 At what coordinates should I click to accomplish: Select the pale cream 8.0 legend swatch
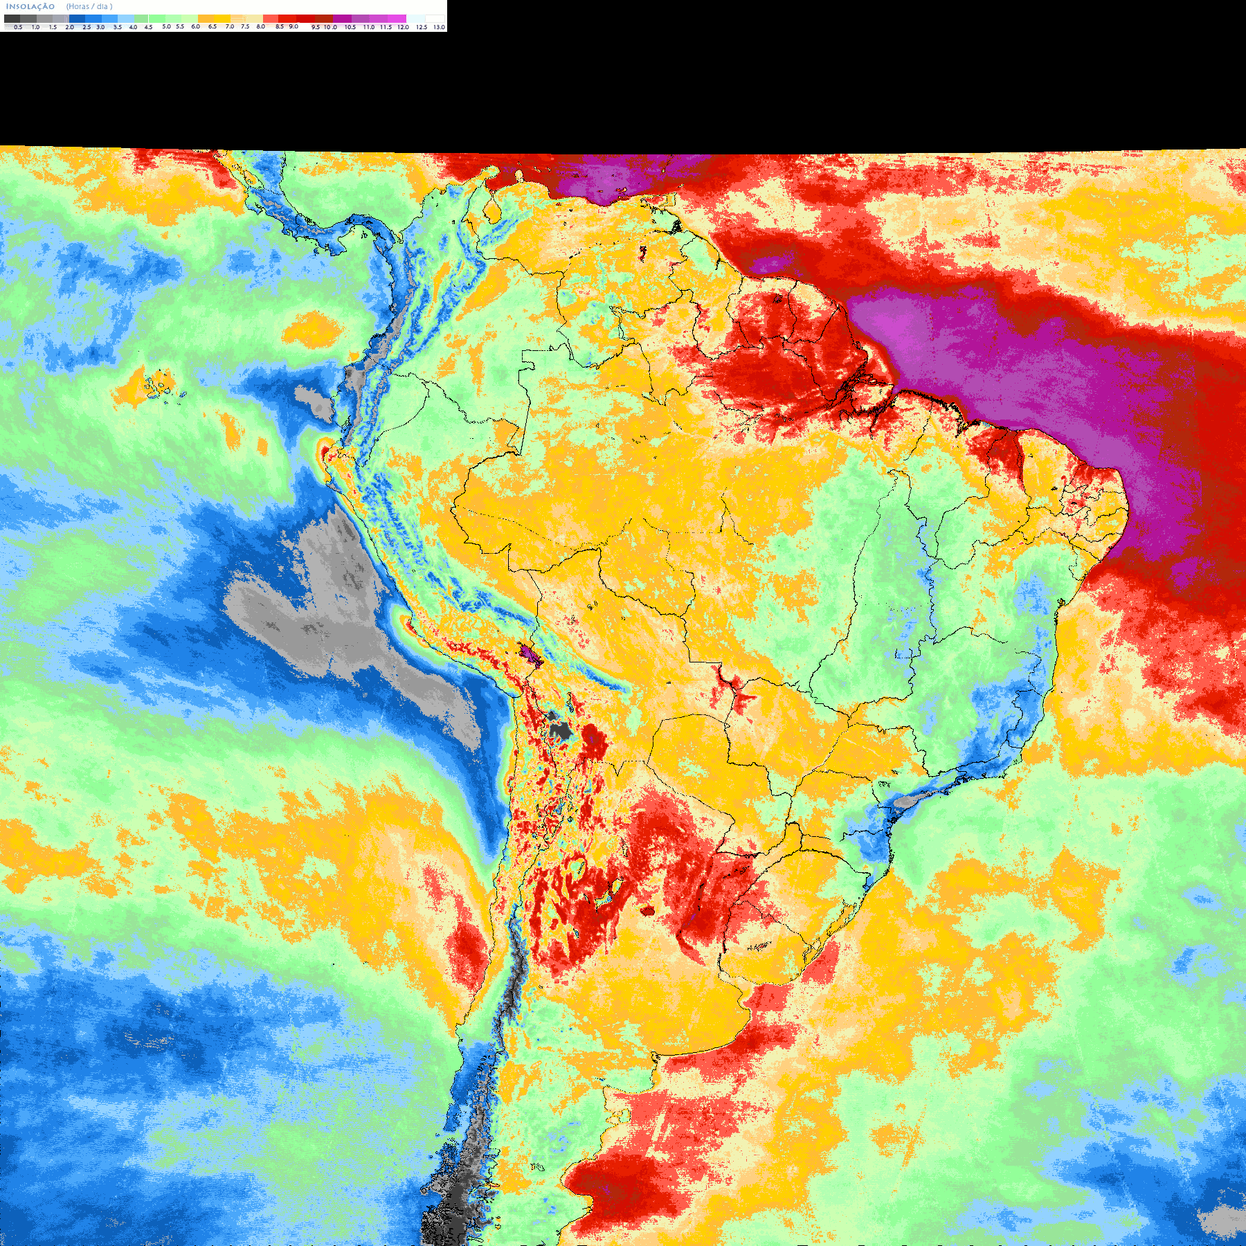(x=255, y=19)
